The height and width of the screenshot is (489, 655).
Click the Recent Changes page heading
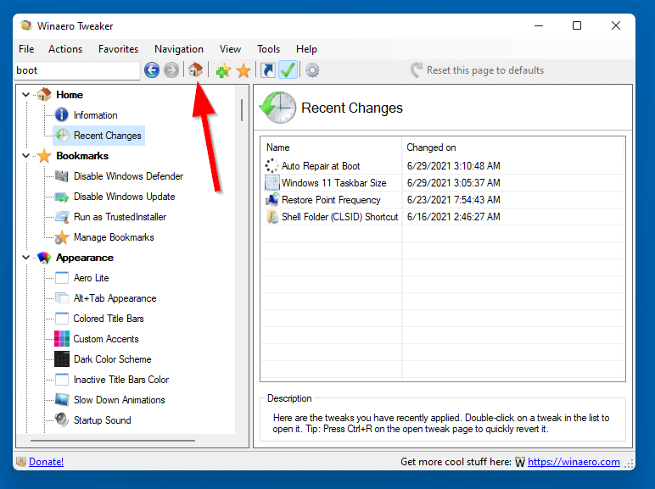click(352, 108)
